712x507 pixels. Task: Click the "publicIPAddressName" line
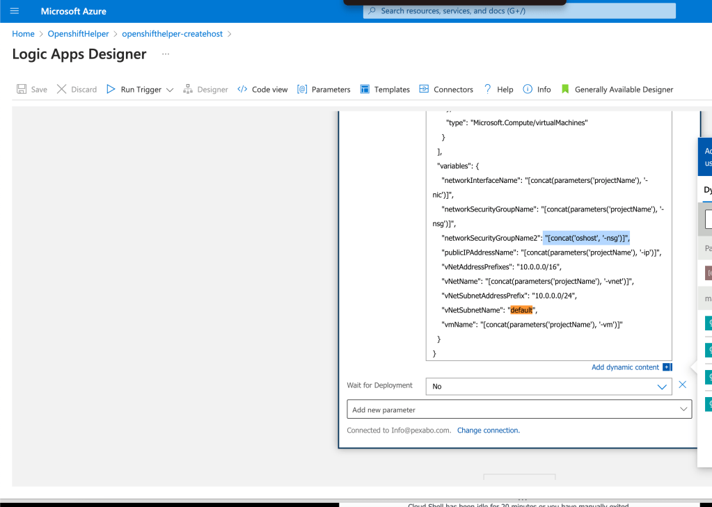coord(551,252)
